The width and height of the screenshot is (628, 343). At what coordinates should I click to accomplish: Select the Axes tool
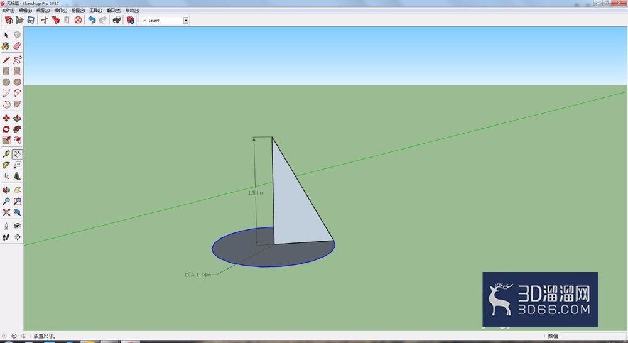coord(6,177)
